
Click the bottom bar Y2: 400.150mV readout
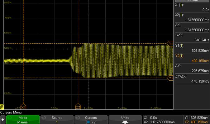coord(197,122)
